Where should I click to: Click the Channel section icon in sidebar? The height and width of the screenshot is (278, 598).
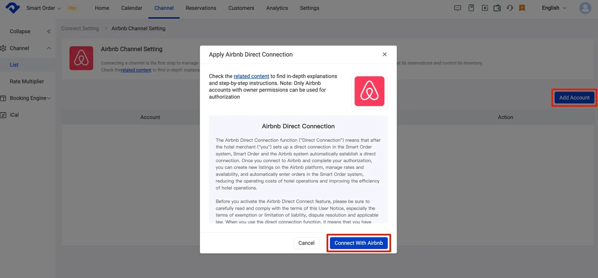click(3, 48)
